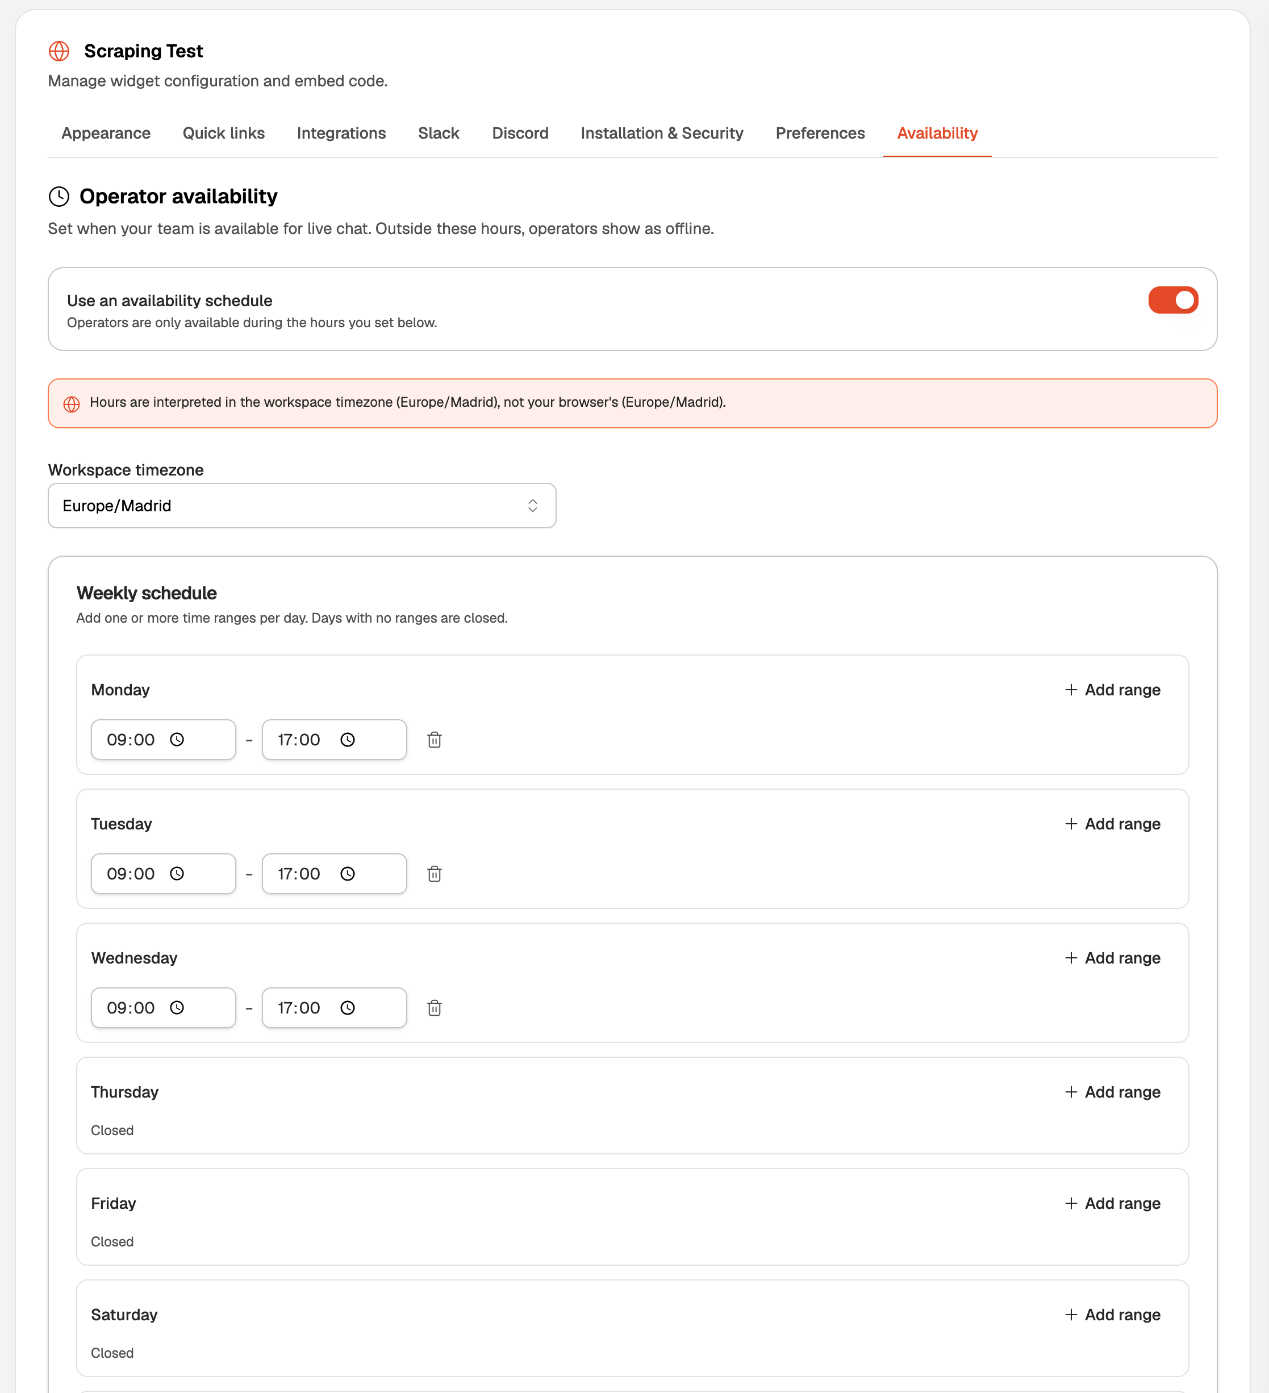Delete Monday's time range with trash icon
This screenshot has height=1393, width=1269.
(x=435, y=740)
